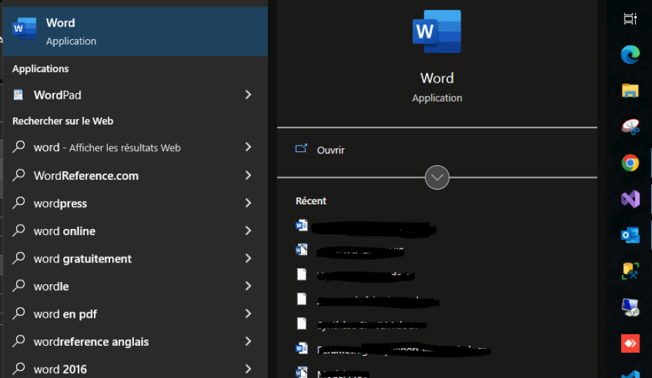Click the magnifier icon beside wordle
Screen dimensions: 652x378
19,286
